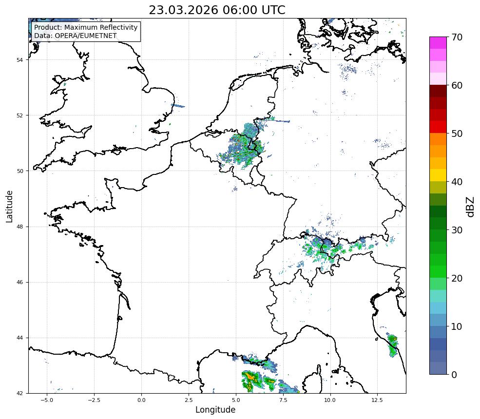This screenshot has height=419, width=480.
Task: Click the "Data: OPERA/EUMETNET" legend line
Action: [x=76, y=36]
